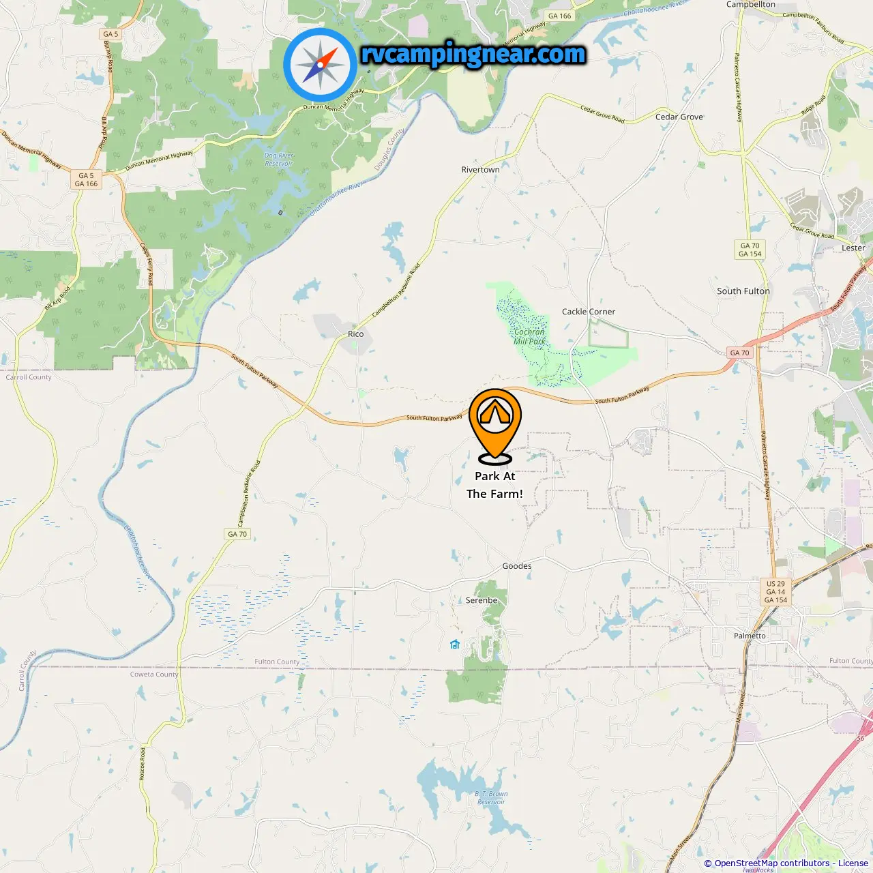
Task: Open the rvcampingnear.com site title
Action: (473, 55)
